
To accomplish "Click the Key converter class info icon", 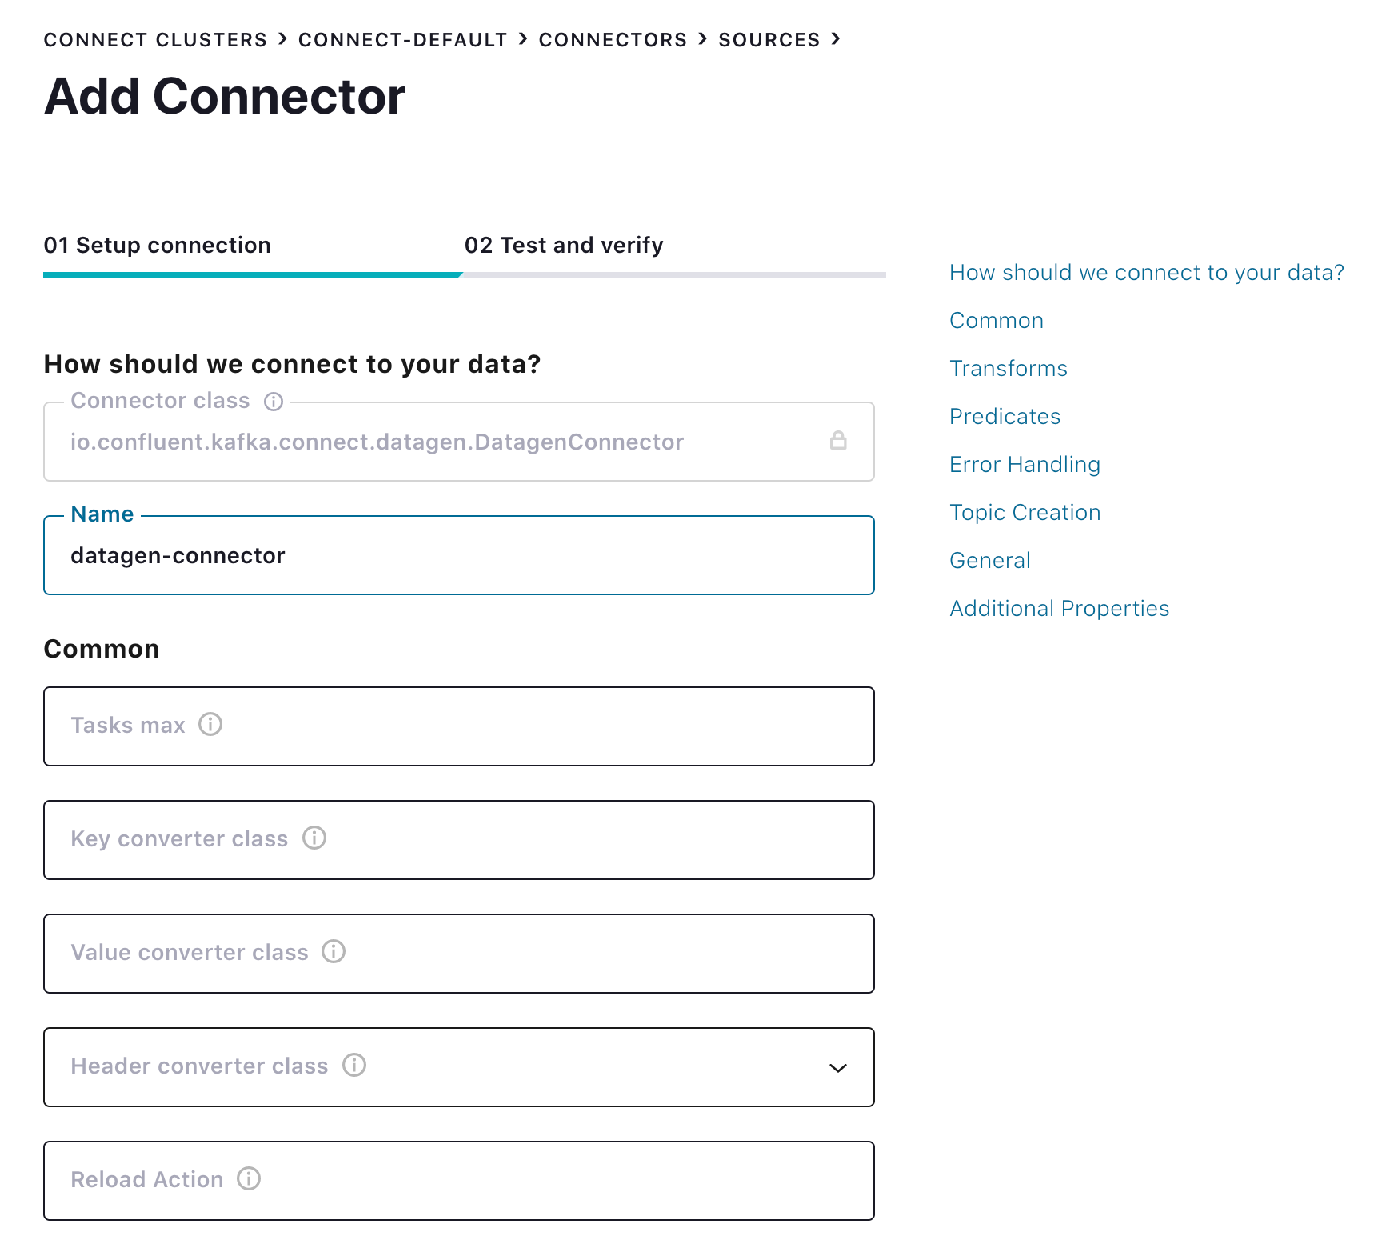I will point(314,838).
